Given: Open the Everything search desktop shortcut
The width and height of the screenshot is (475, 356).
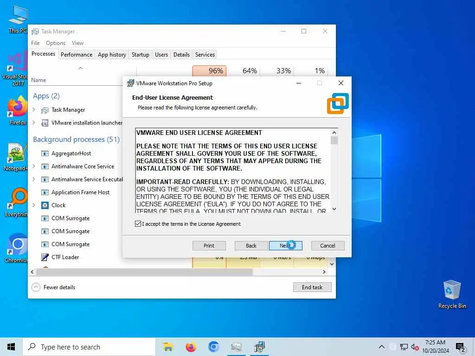Looking at the screenshot, I should tap(17, 202).
